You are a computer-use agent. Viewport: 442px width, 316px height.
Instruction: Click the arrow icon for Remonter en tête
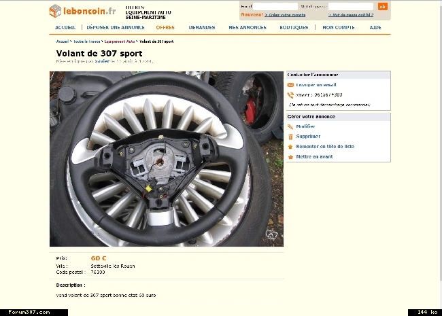pos(290,147)
